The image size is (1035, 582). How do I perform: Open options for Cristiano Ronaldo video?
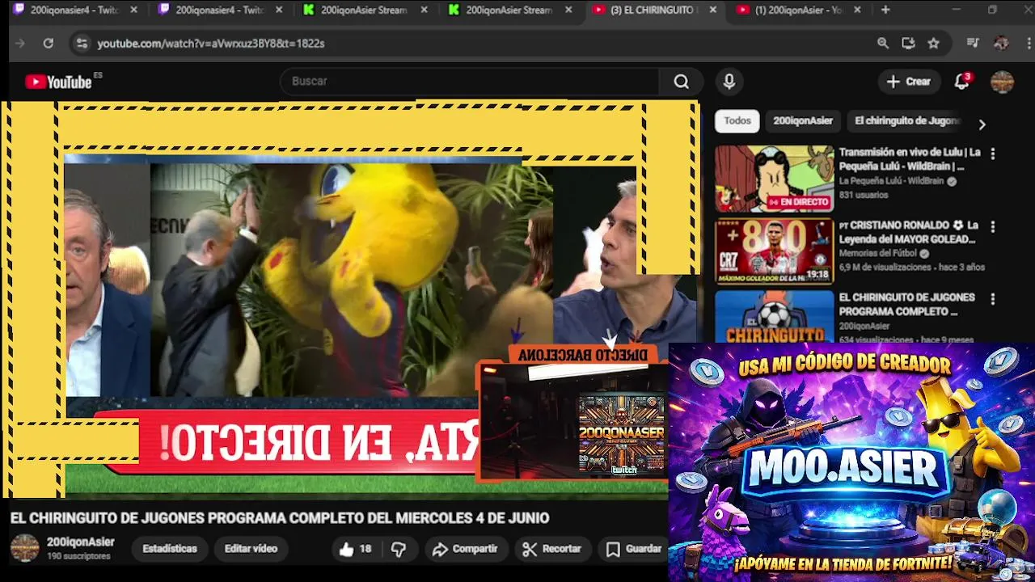point(993,226)
